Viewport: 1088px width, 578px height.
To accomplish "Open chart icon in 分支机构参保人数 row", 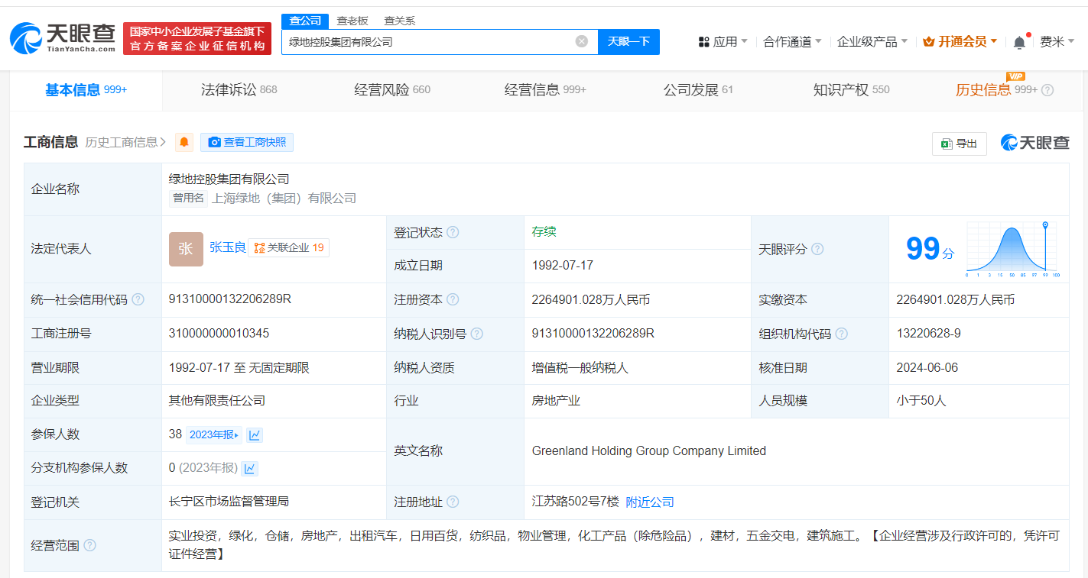I will pyautogui.click(x=250, y=468).
